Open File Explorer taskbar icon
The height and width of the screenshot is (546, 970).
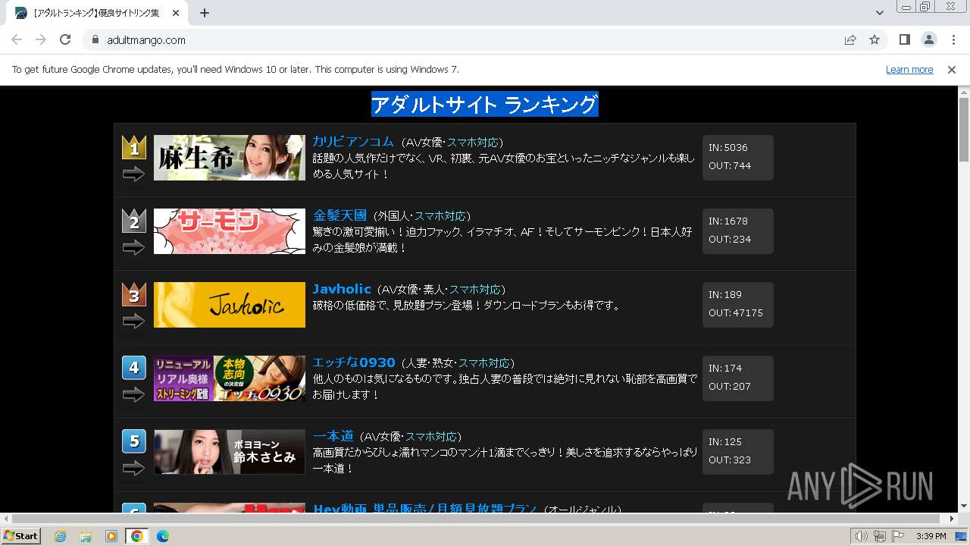(86, 536)
